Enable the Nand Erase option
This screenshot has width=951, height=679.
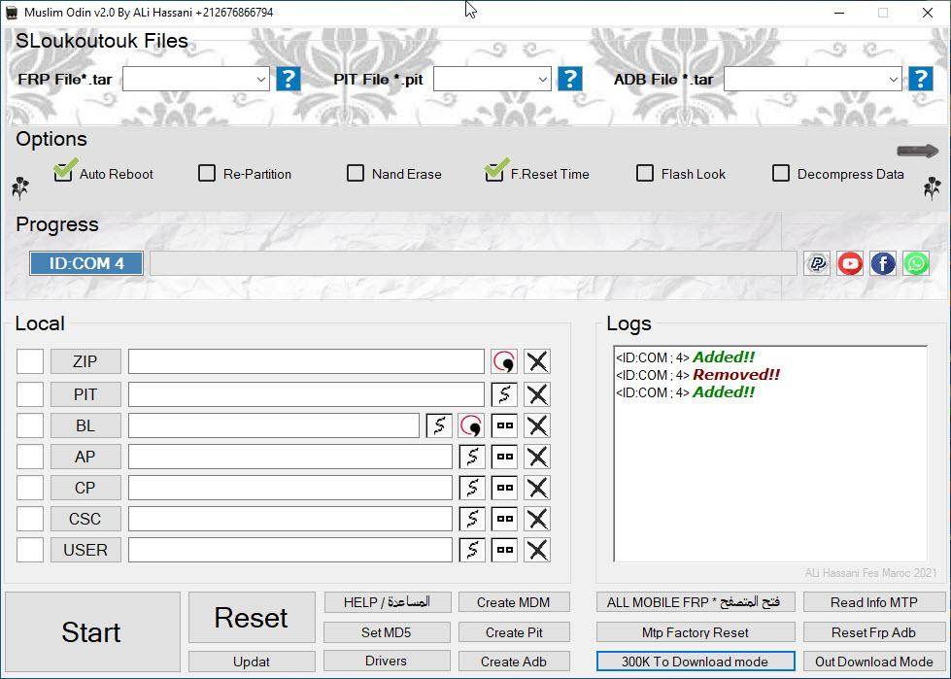[x=356, y=173]
